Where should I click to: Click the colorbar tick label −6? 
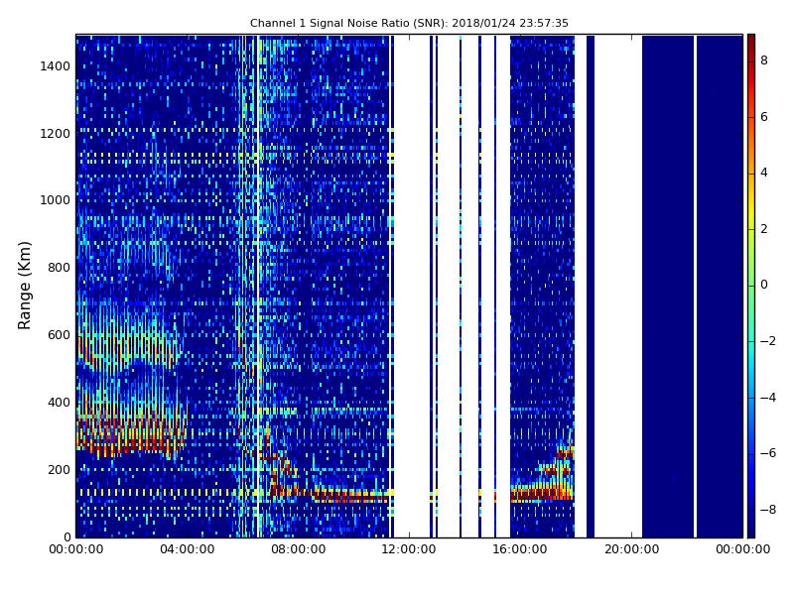coord(768,453)
